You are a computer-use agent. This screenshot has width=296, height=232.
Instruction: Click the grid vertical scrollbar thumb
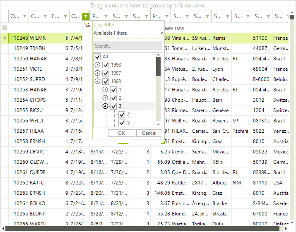[292, 17]
